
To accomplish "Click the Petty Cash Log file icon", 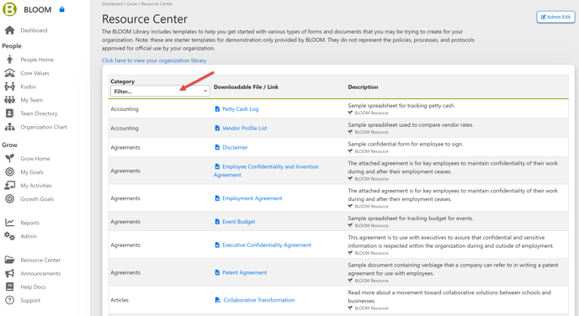I will coord(217,108).
